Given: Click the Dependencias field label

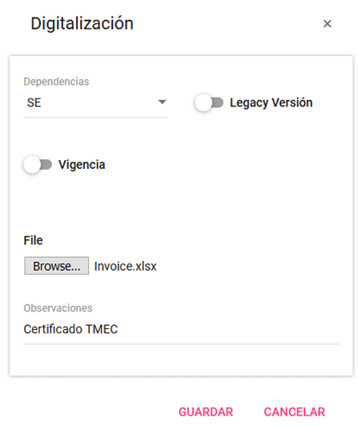Looking at the screenshot, I should [56, 82].
